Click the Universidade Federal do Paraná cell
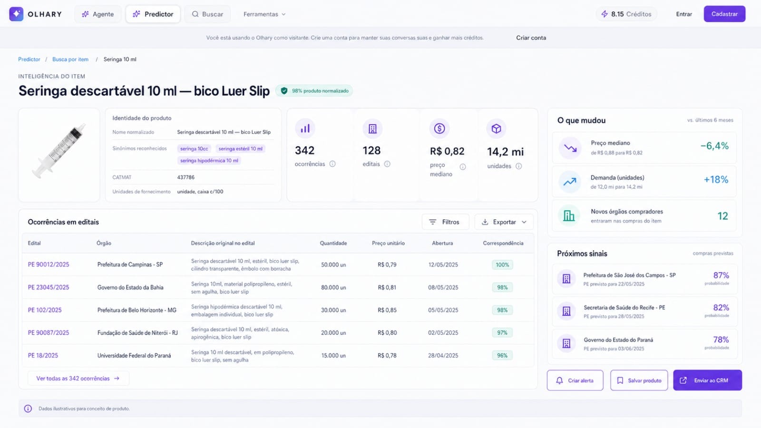Image resolution: width=761 pixels, height=428 pixels. coord(134,356)
